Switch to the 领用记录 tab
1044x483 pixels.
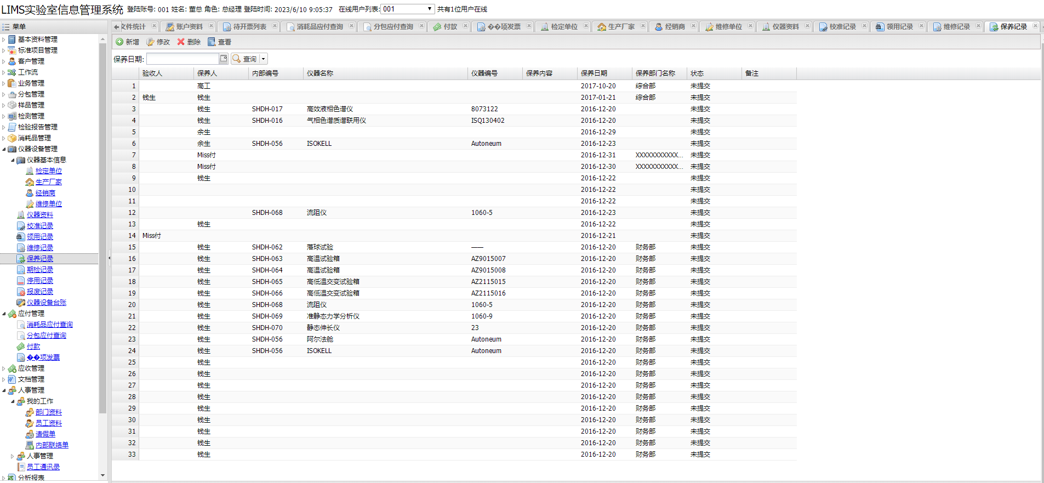pos(899,26)
